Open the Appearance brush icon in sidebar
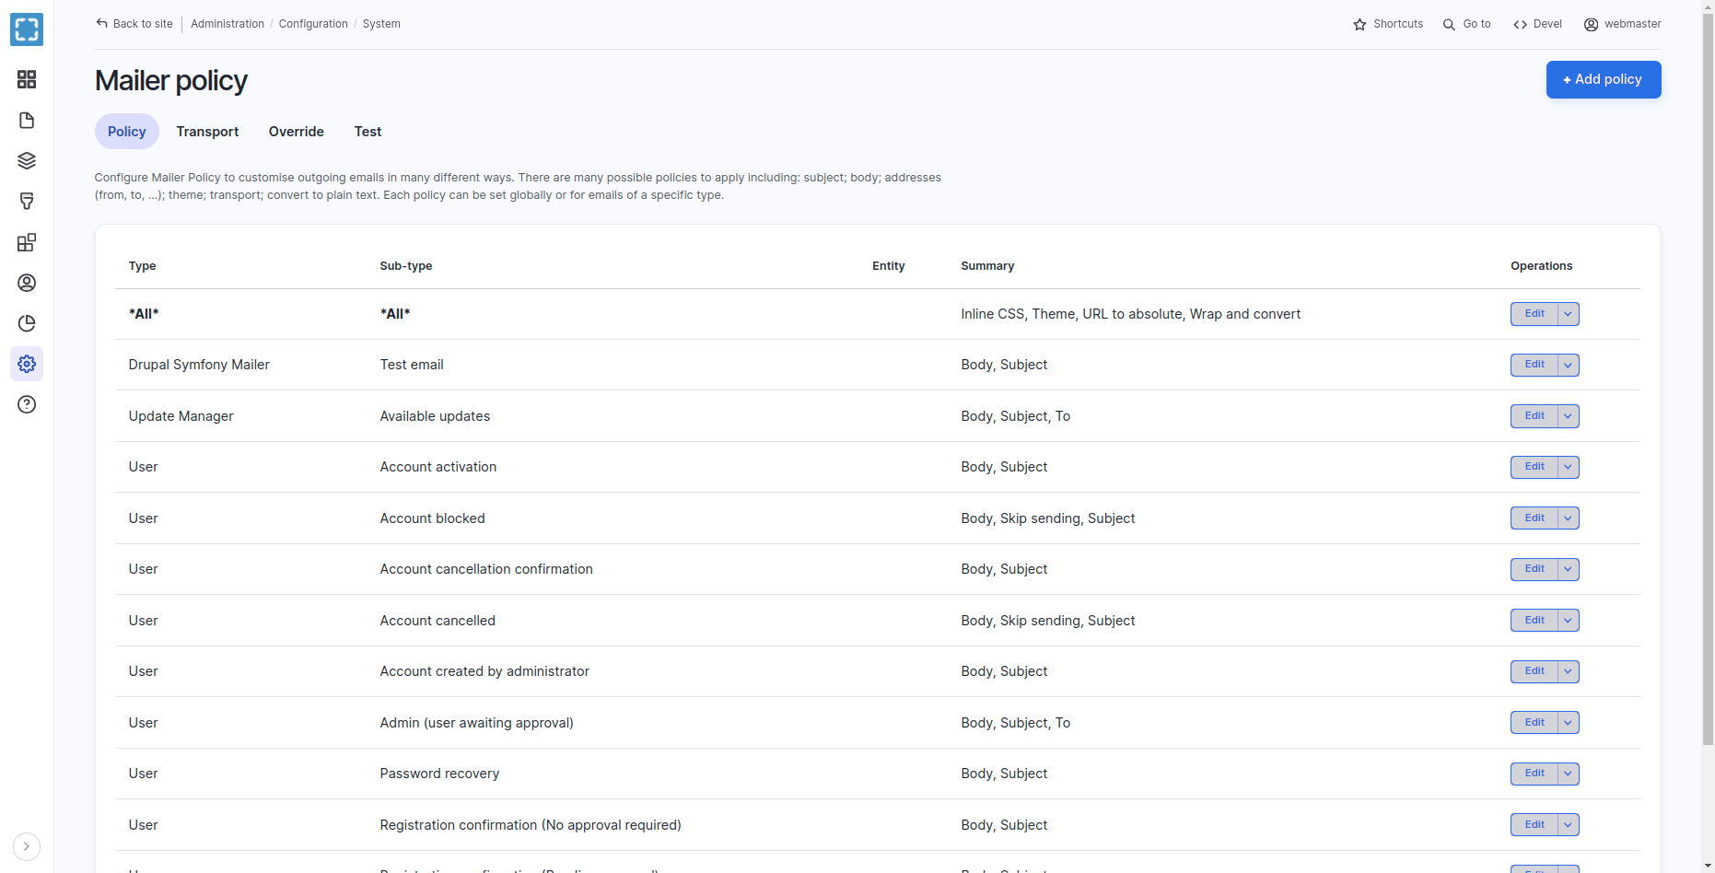The image size is (1715, 873). click(27, 202)
